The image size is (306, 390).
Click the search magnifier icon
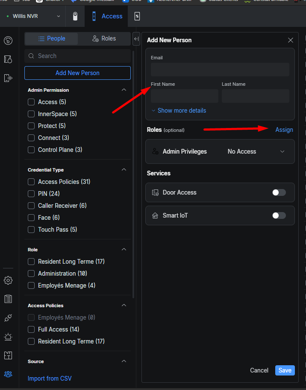(x=31, y=56)
